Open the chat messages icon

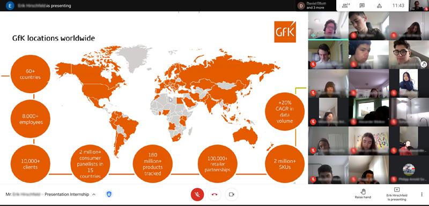coord(362,5)
